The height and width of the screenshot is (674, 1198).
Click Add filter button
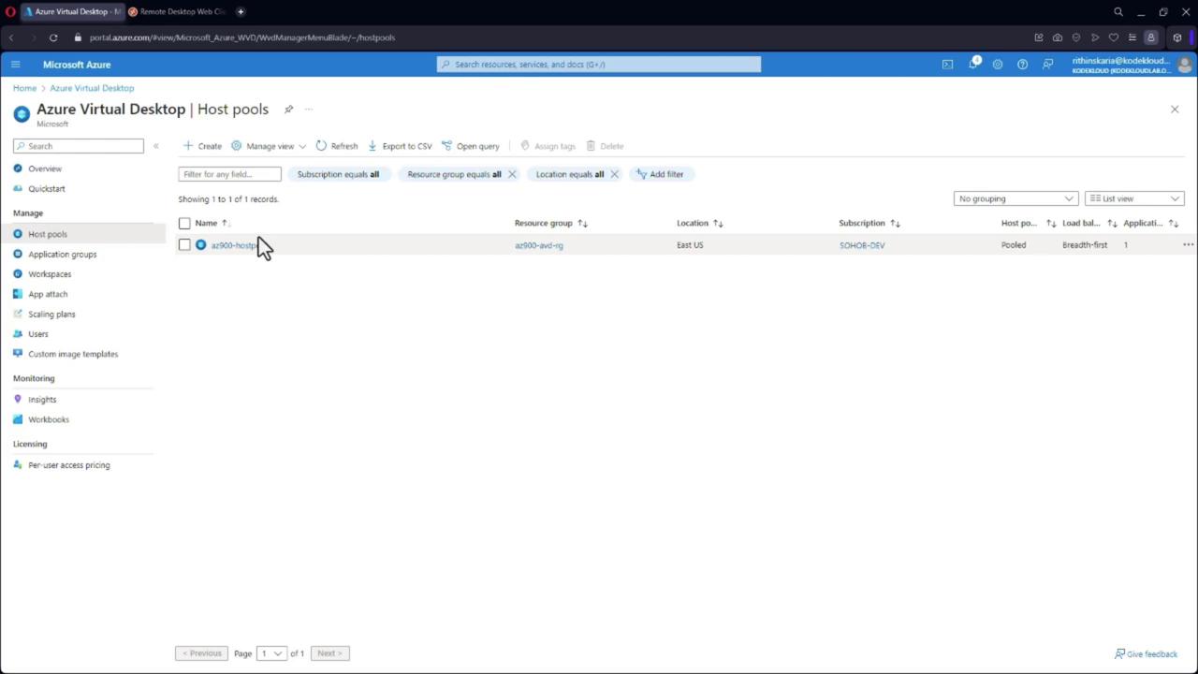[660, 174]
